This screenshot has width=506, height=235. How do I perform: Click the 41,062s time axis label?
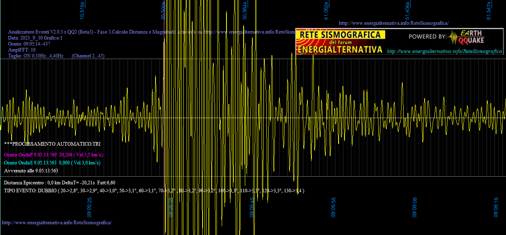coord(326,10)
